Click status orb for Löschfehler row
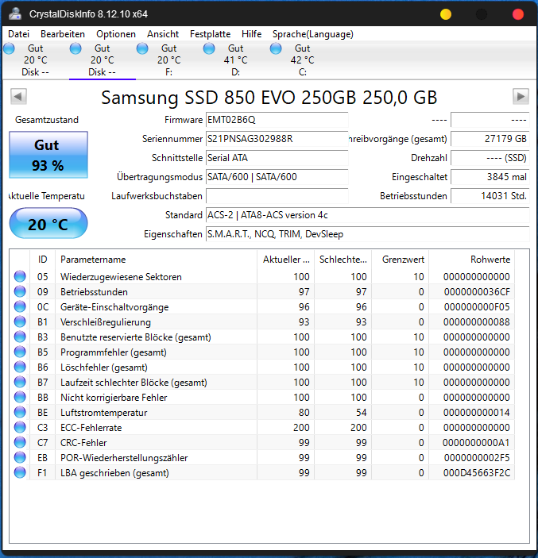Image resolution: width=538 pixels, height=558 pixels. point(20,367)
